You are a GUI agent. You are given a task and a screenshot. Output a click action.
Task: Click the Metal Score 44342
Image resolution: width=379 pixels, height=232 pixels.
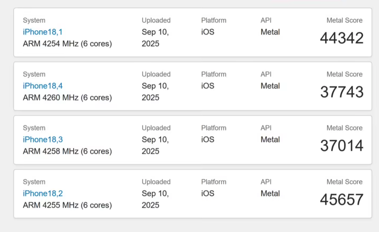point(341,38)
